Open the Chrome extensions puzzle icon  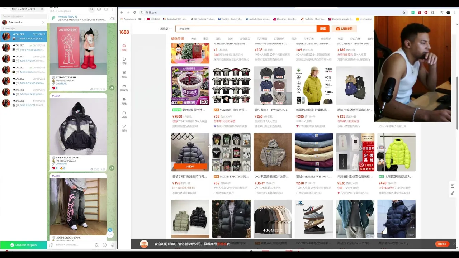pos(432,13)
